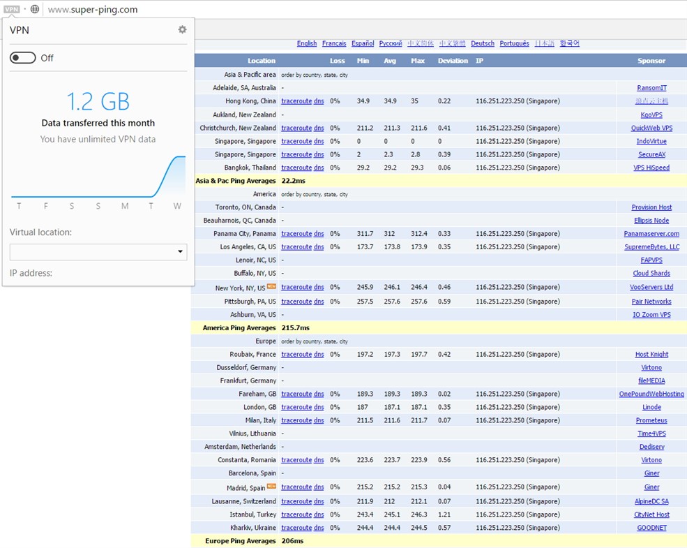Open SecureAX sponsor link

(651, 154)
